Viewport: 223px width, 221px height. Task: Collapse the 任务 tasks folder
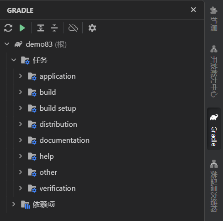[14, 60]
